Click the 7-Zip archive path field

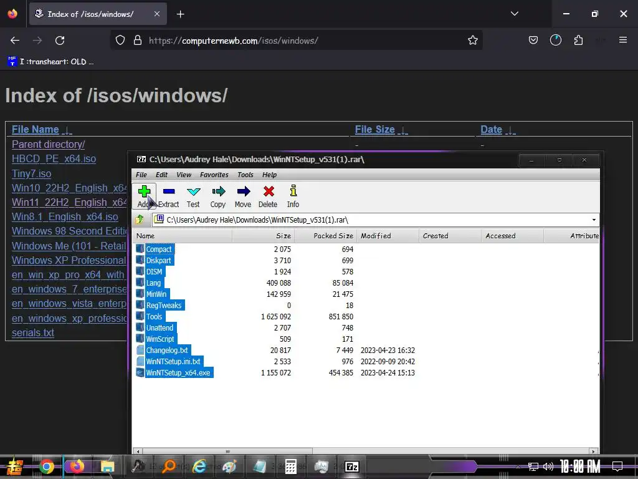371,220
